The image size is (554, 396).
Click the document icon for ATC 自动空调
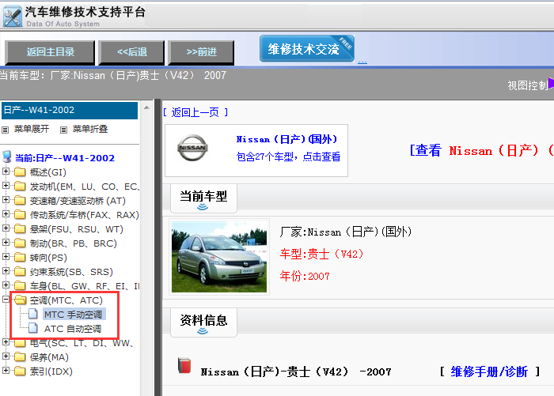(33, 328)
